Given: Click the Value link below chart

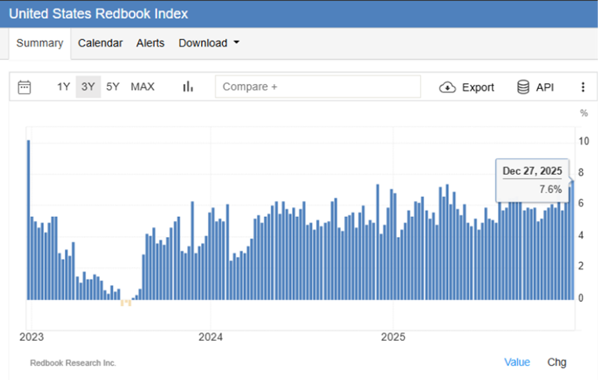Looking at the screenshot, I should click(x=516, y=363).
